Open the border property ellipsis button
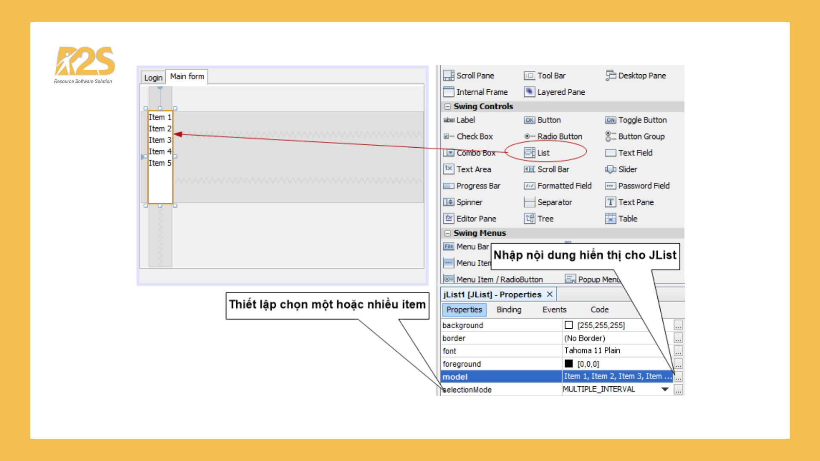 pyautogui.click(x=678, y=338)
